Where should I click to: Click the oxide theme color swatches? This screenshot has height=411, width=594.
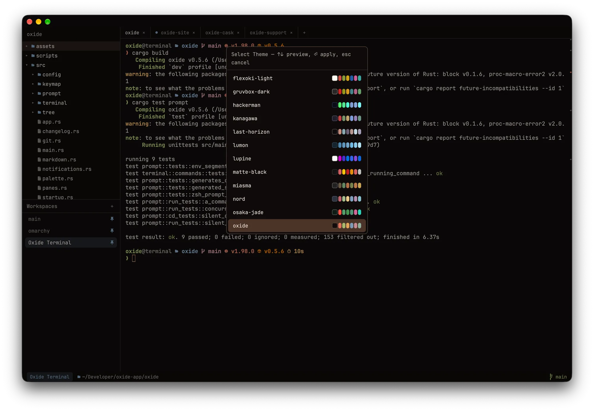[347, 226]
